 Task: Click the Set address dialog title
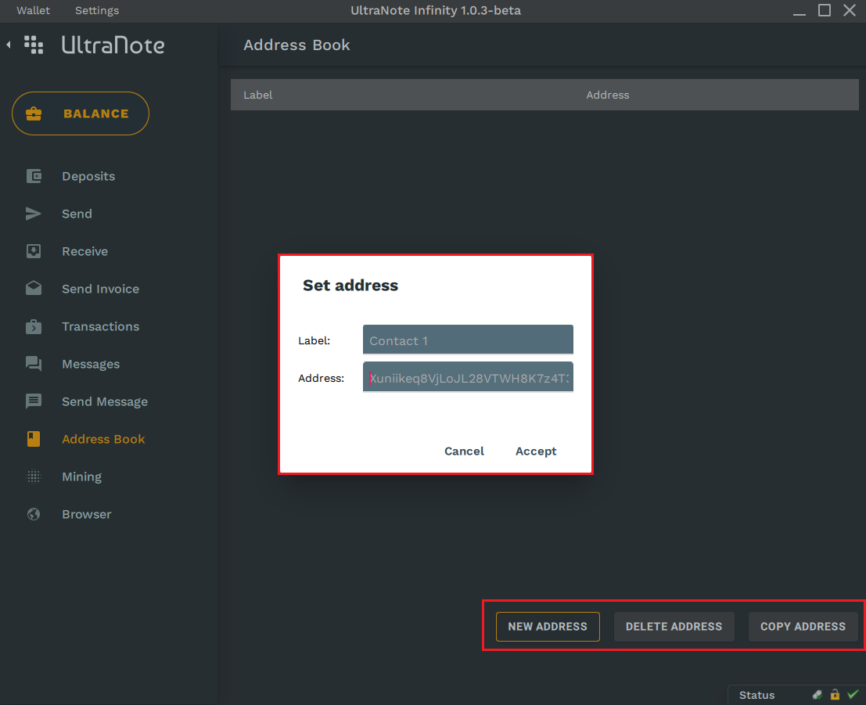[x=350, y=285]
